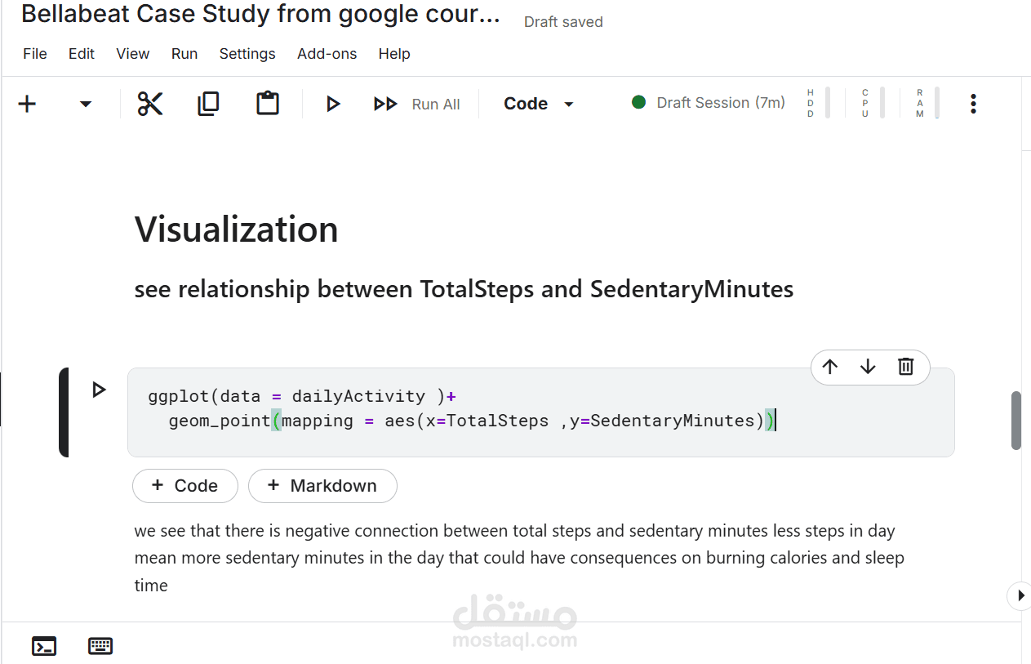Click the + Markdown button
Viewport: 1031px width, 664px height.
point(322,486)
